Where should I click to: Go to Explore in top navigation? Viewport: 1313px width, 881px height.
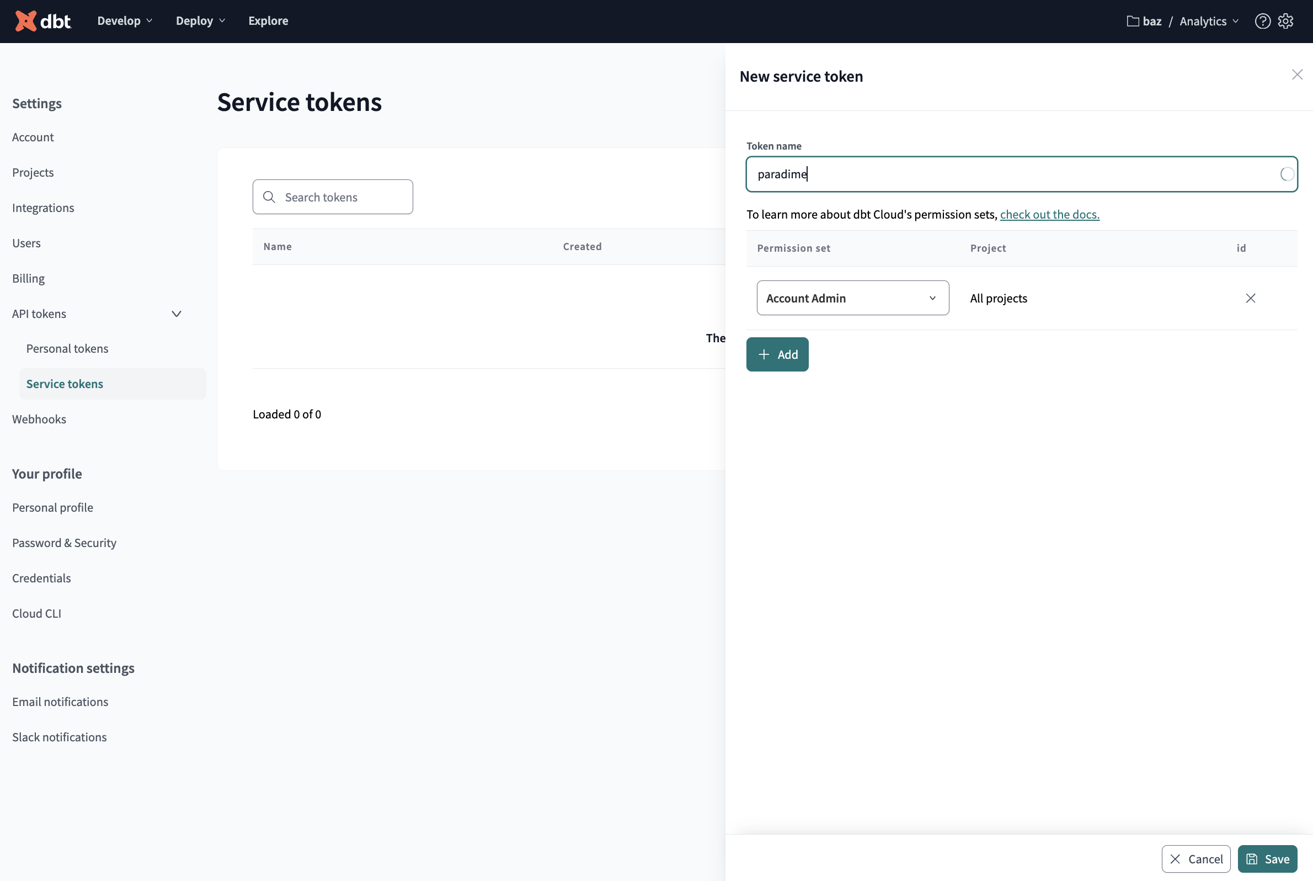(x=268, y=21)
